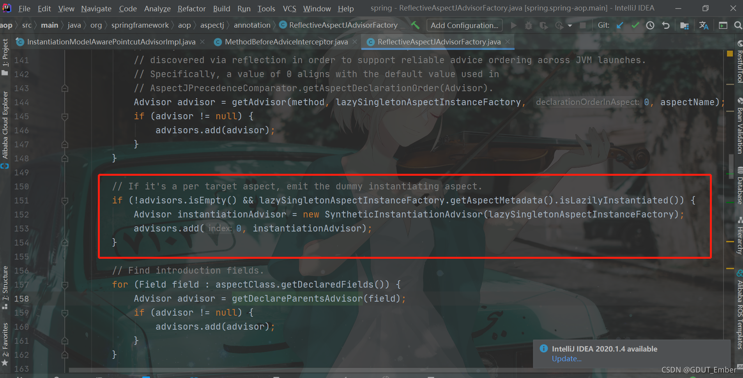Click the 'springframework' breadcrumb
743x378 pixels.
point(140,25)
